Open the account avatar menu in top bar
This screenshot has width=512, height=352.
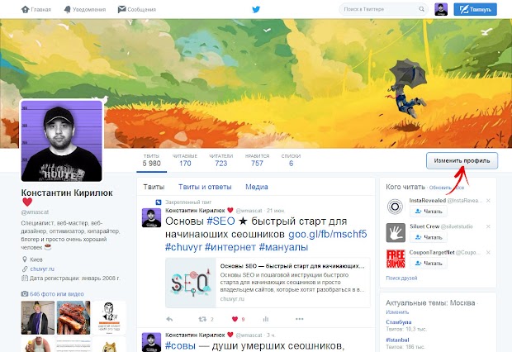click(x=441, y=9)
